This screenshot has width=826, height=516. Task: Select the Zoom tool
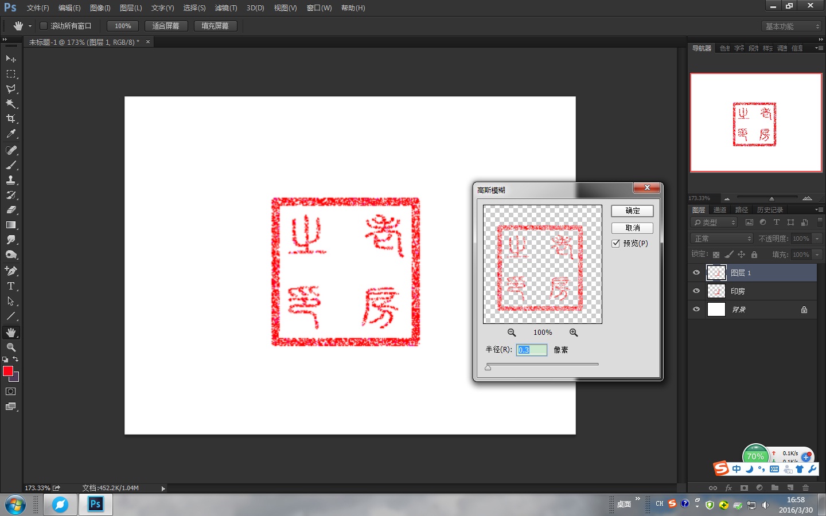pos(10,347)
